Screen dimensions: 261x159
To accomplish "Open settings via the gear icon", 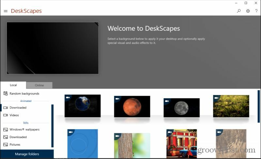I will click(248, 11).
